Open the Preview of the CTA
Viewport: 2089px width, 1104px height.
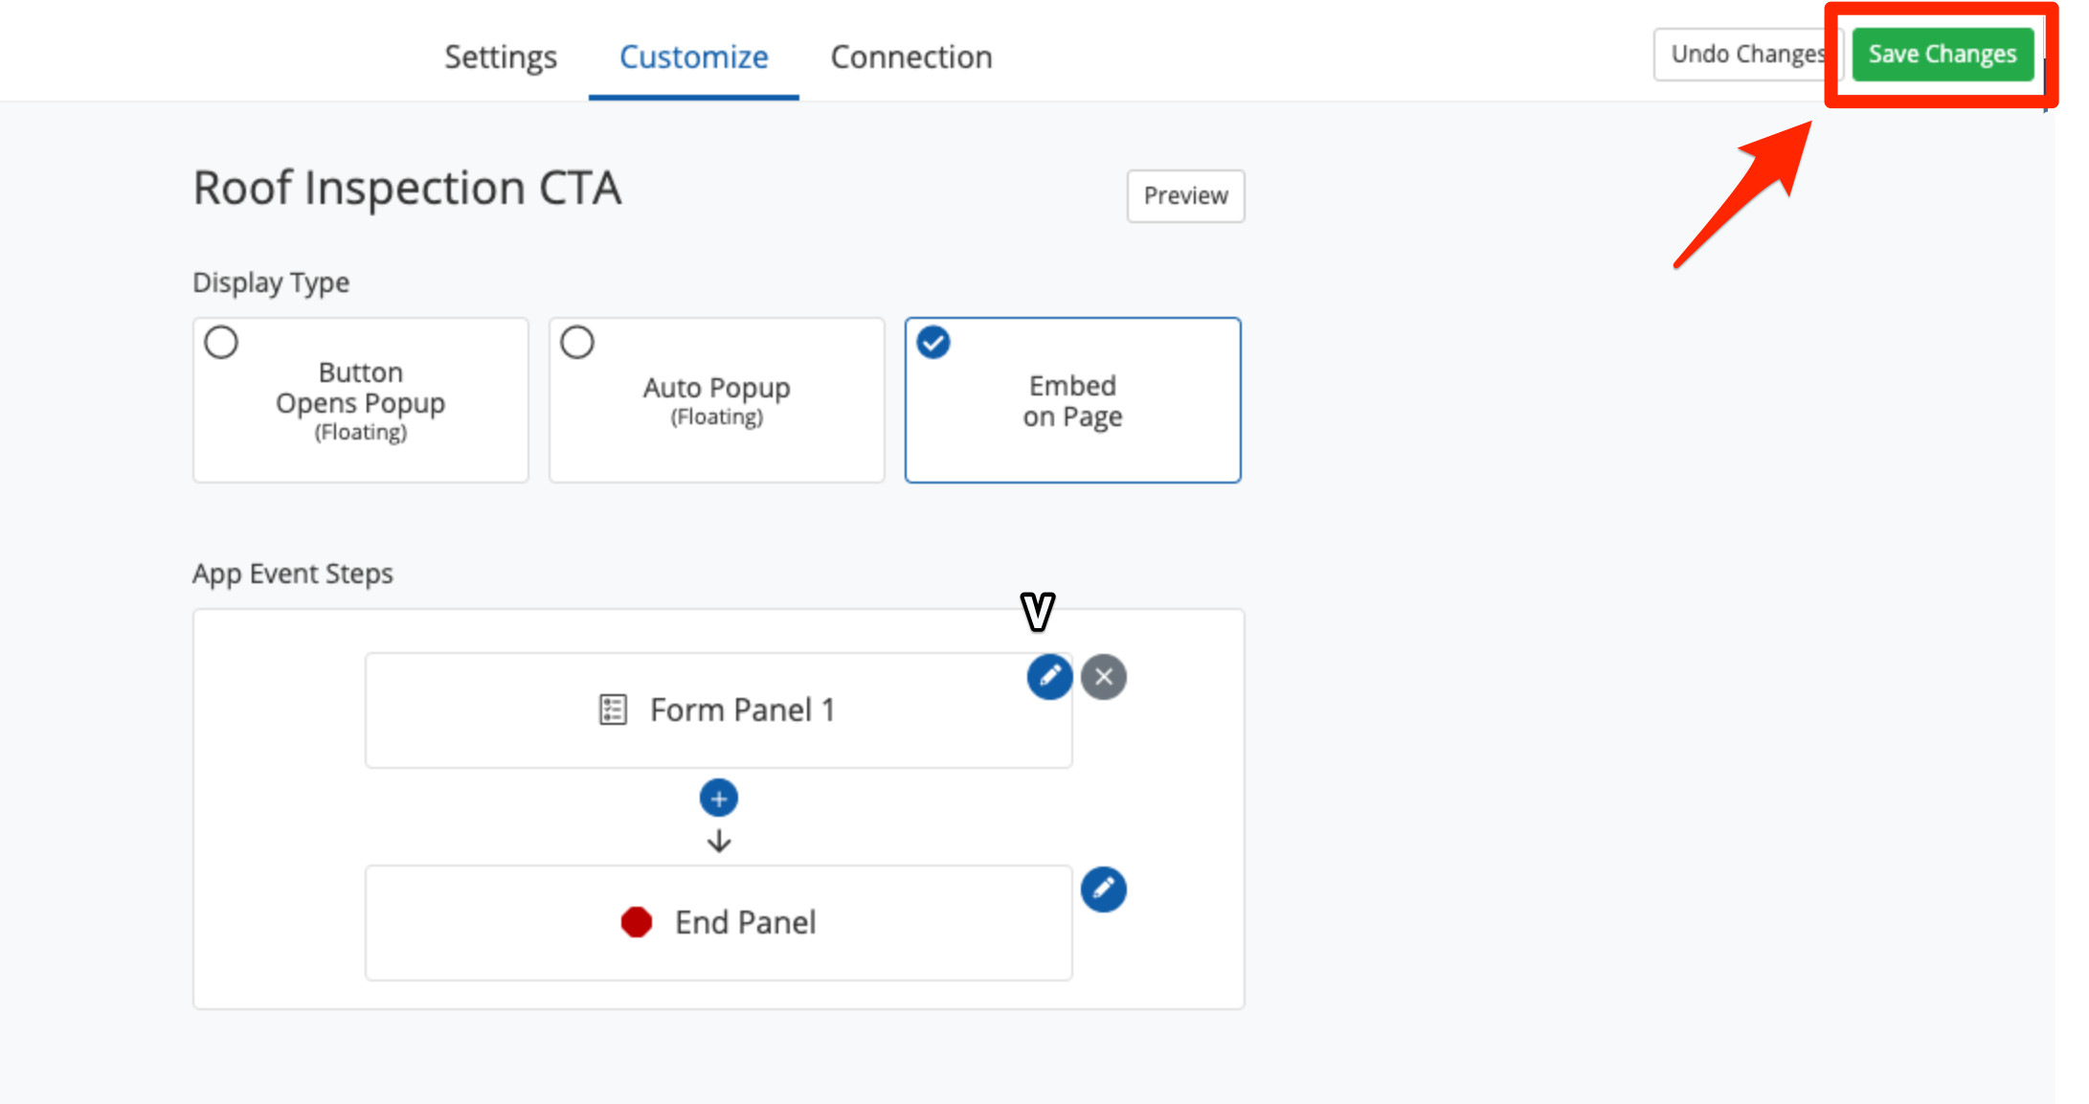pos(1185,195)
